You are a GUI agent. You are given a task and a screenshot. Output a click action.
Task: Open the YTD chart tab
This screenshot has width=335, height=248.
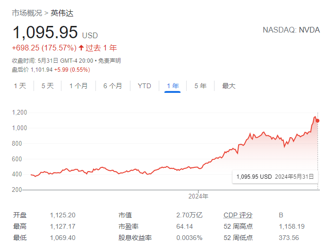pos(145,86)
